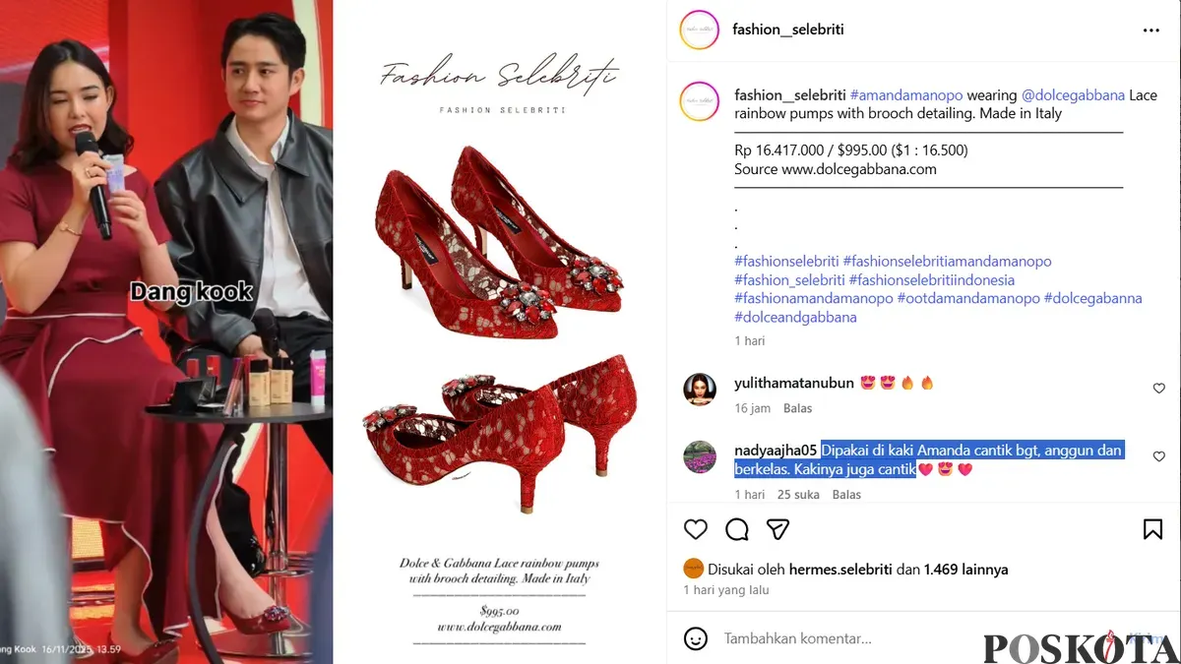This screenshot has height=664, width=1181.
Task: Like yulithamatanubun's comment
Action: [x=1158, y=389]
